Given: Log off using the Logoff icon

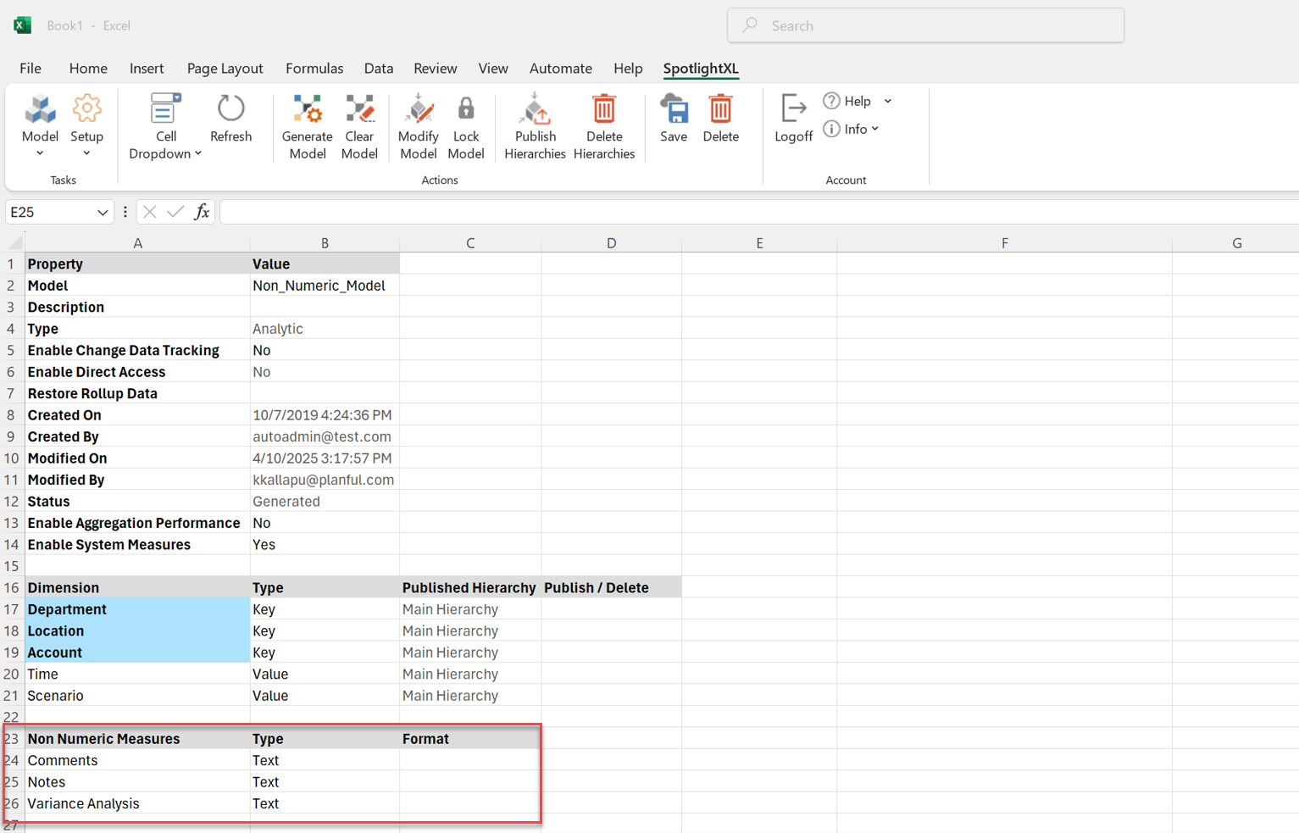Looking at the screenshot, I should [x=793, y=109].
